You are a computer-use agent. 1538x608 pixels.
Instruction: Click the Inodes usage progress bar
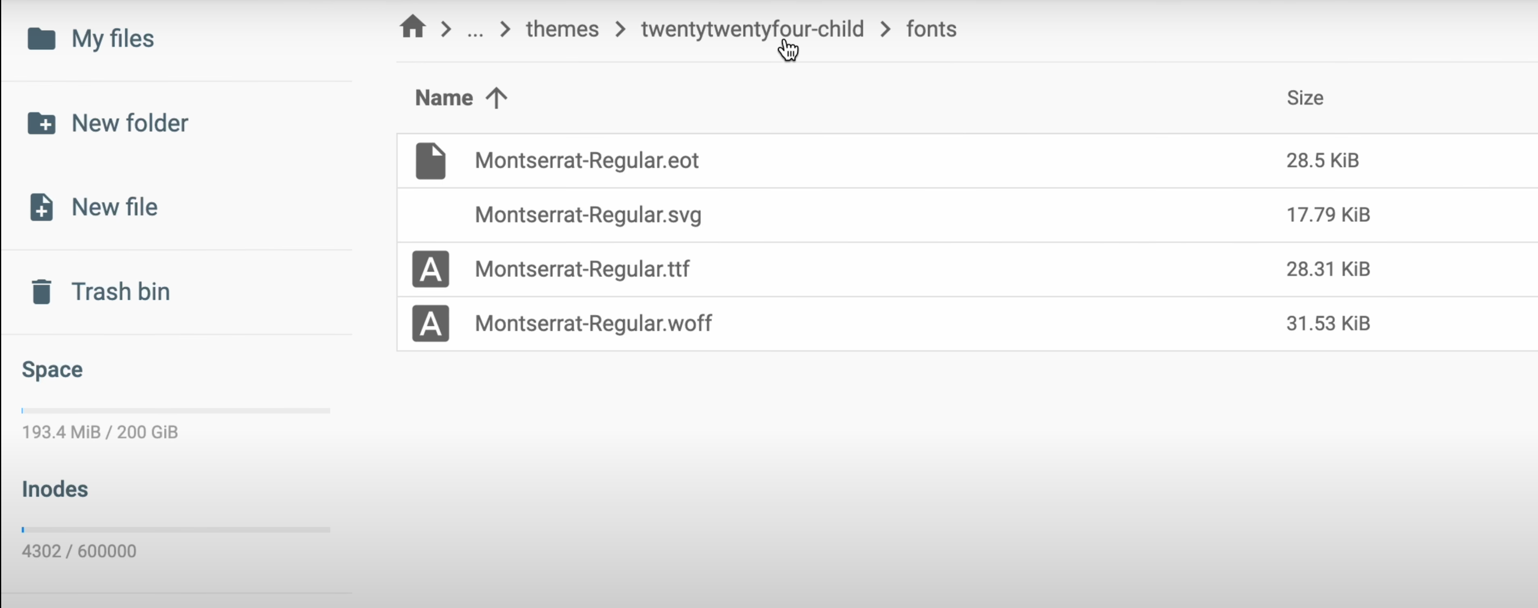175,530
